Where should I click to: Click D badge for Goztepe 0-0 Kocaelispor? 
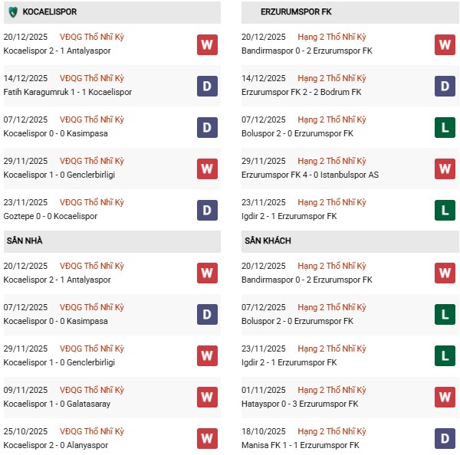(x=207, y=210)
